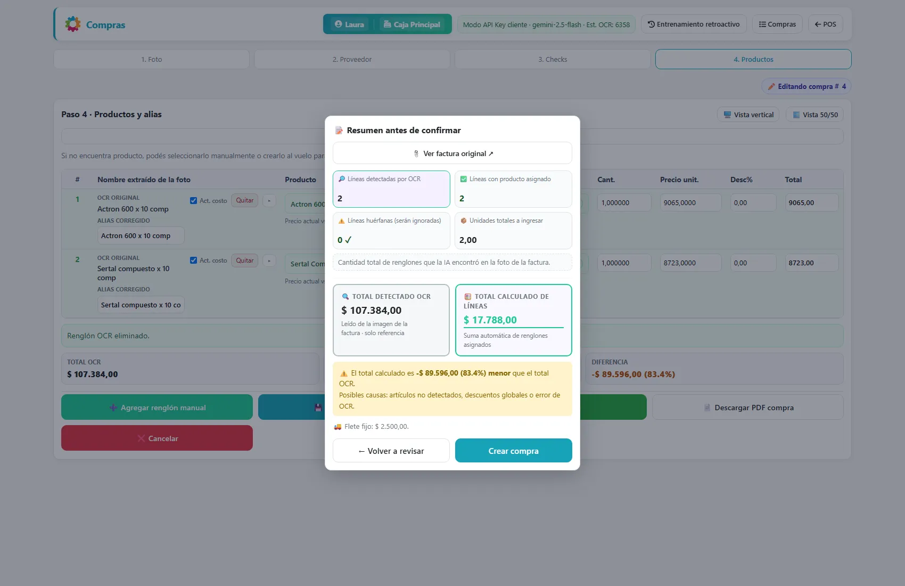The width and height of the screenshot is (905, 586).
Task: Click the Total detectado OCR card
Action: [x=391, y=320]
